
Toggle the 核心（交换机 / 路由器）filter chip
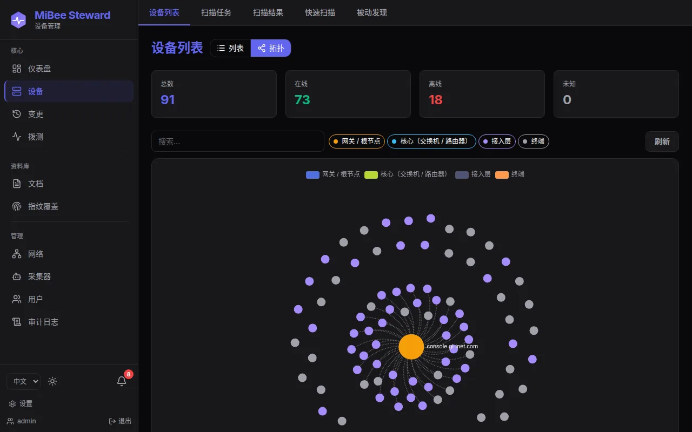click(x=431, y=141)
